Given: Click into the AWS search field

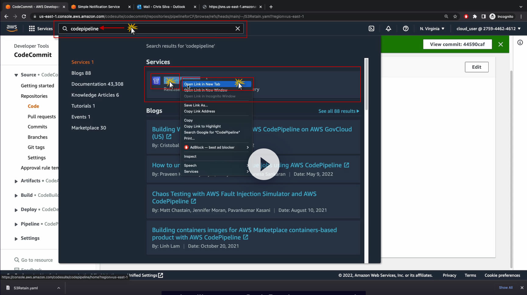Looking at the screenshot, I should 151,29.
